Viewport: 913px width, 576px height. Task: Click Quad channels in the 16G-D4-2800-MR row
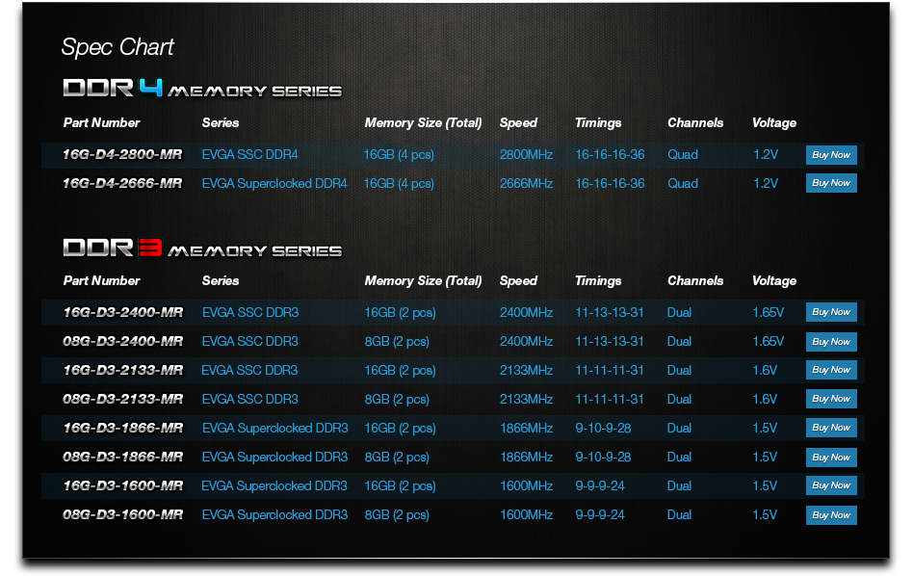[x=683, y=154]
